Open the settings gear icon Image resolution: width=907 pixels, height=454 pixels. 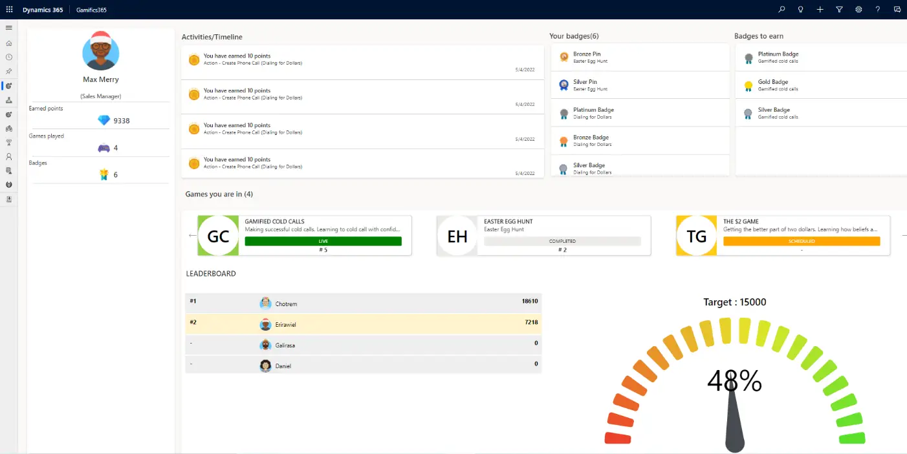(858, 10)
